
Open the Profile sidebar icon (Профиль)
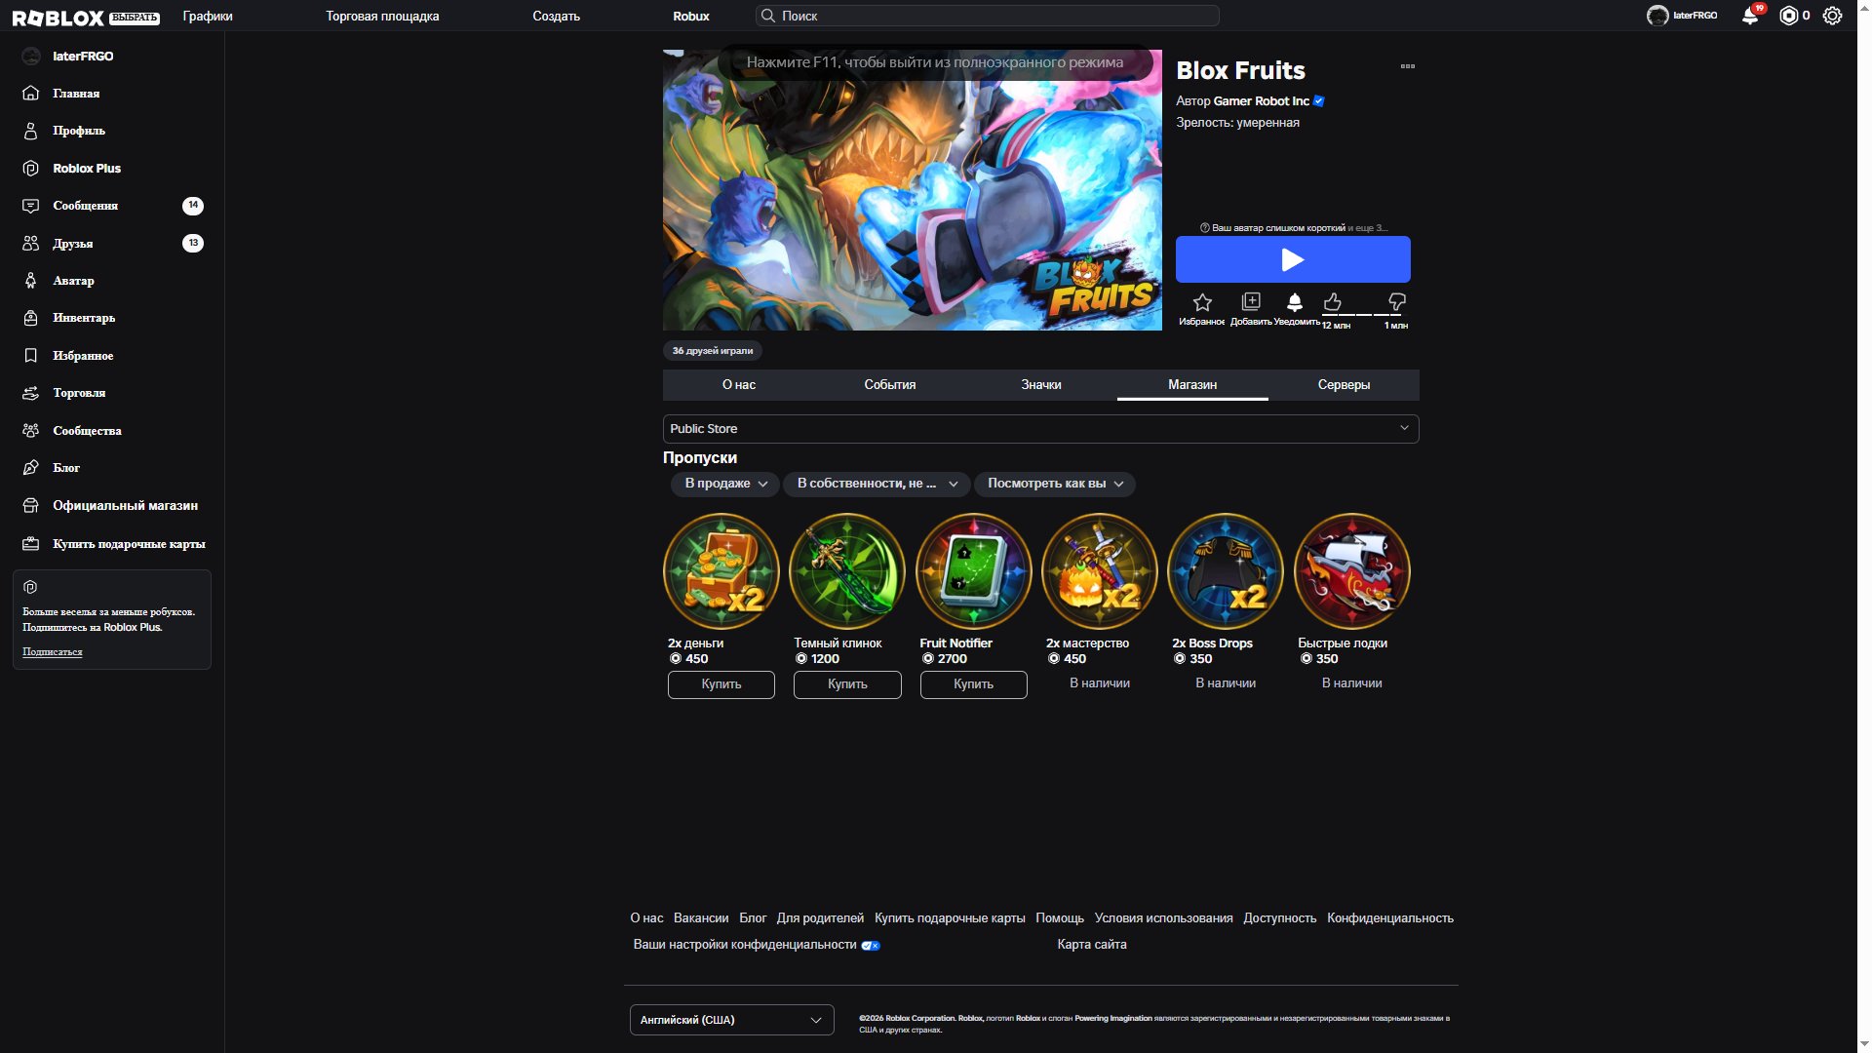tap(31, 131)
